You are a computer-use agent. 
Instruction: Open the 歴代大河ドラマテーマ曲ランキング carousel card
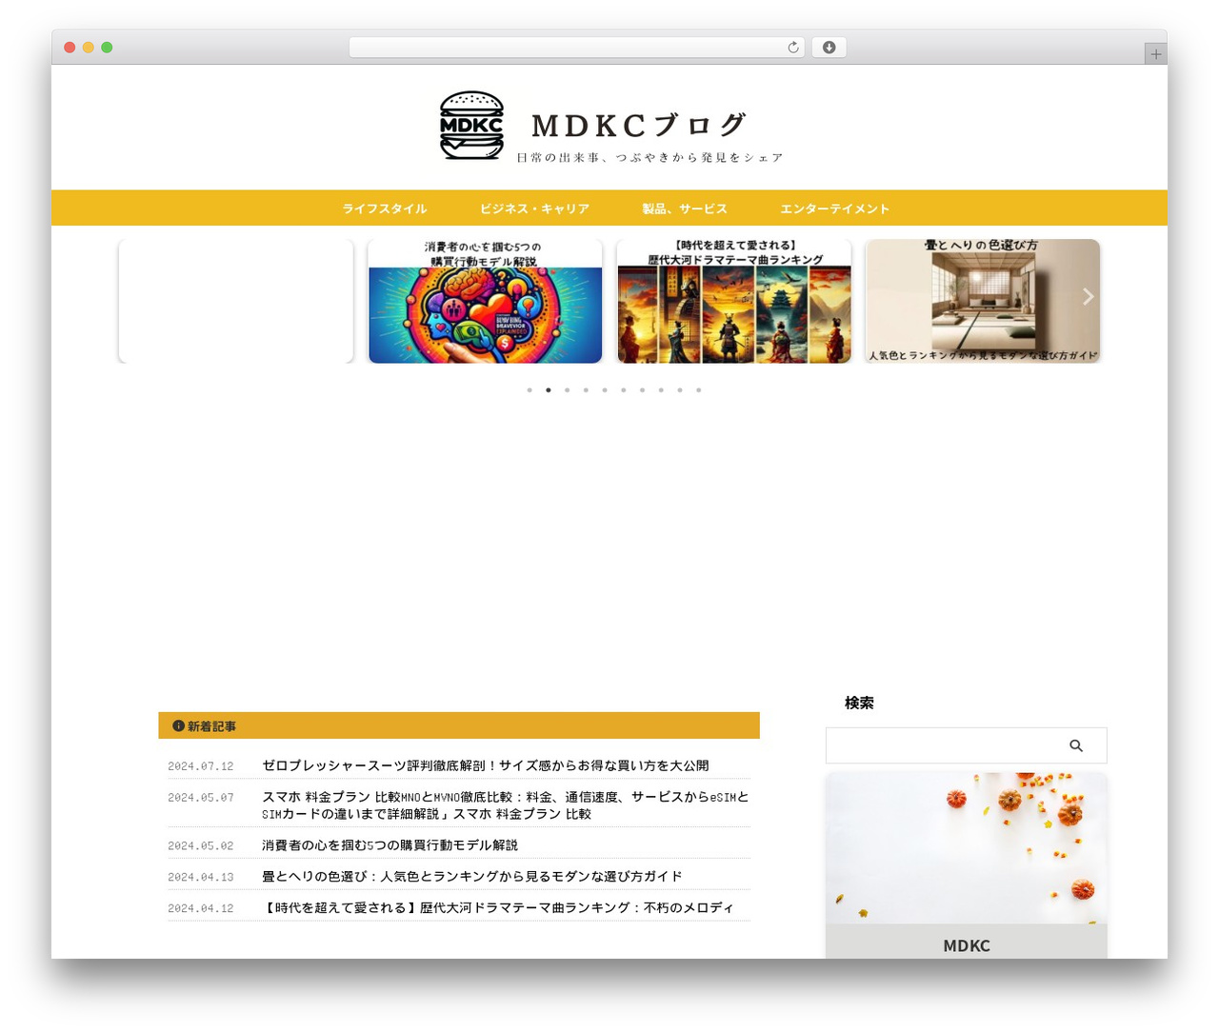click(734, 301)
